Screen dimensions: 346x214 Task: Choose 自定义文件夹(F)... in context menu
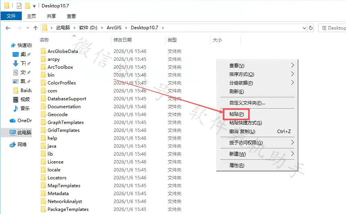point(257,103)
